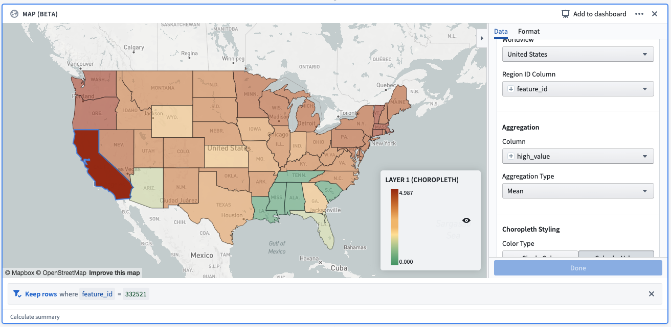
Task: Open the Aggregation Type Mean dropdown
Action: (x=578, y=191)
